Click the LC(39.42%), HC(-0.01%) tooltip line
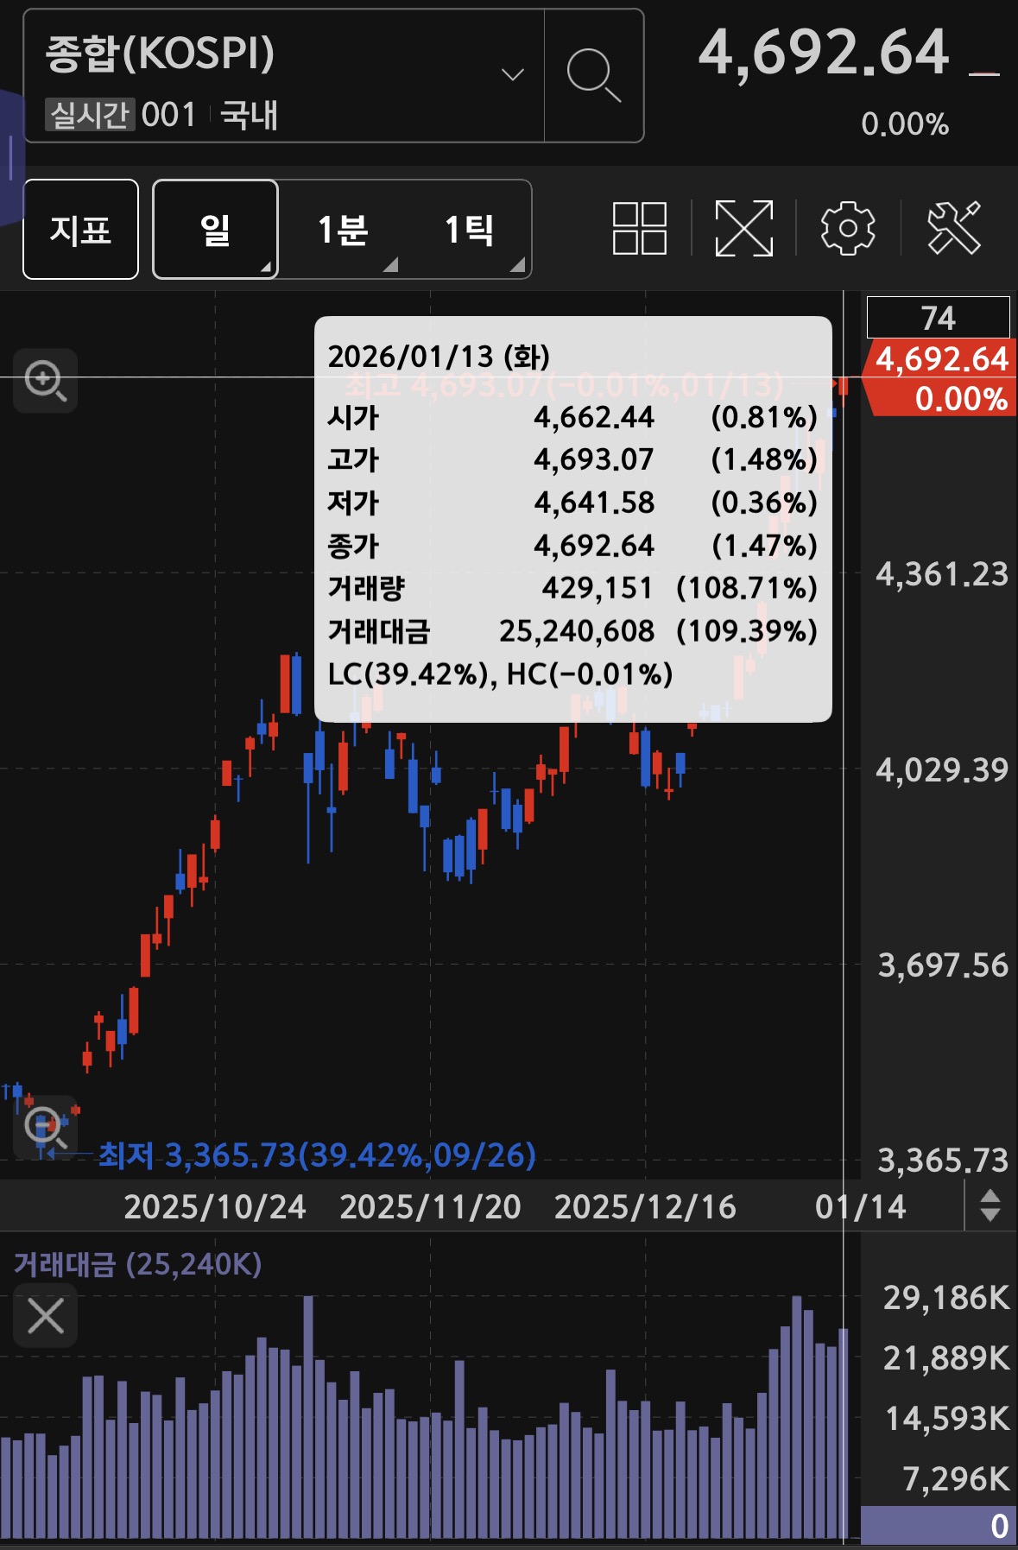 pos(500,674)
